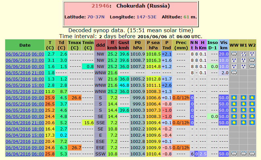Open the 06/06/2016 date link beside 06:00

[18, 54]
